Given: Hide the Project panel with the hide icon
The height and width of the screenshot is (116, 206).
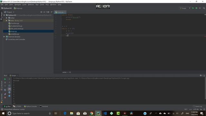Looking at the screenshot, I should (51, 12).
